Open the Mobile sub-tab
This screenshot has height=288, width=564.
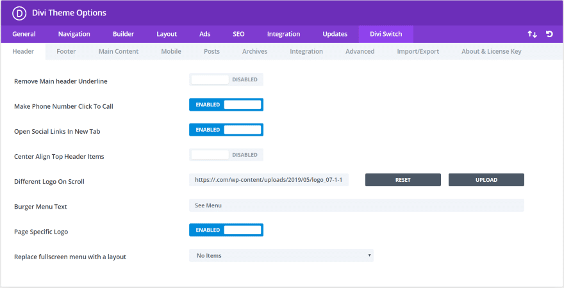pyautogui.click(x=171, y=51)
